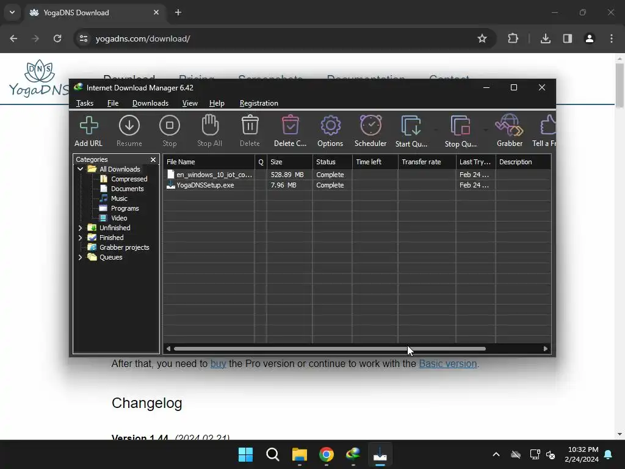The image size is (625, 469).
Task: Expand the Unfinished category
Action: (80, 228)
